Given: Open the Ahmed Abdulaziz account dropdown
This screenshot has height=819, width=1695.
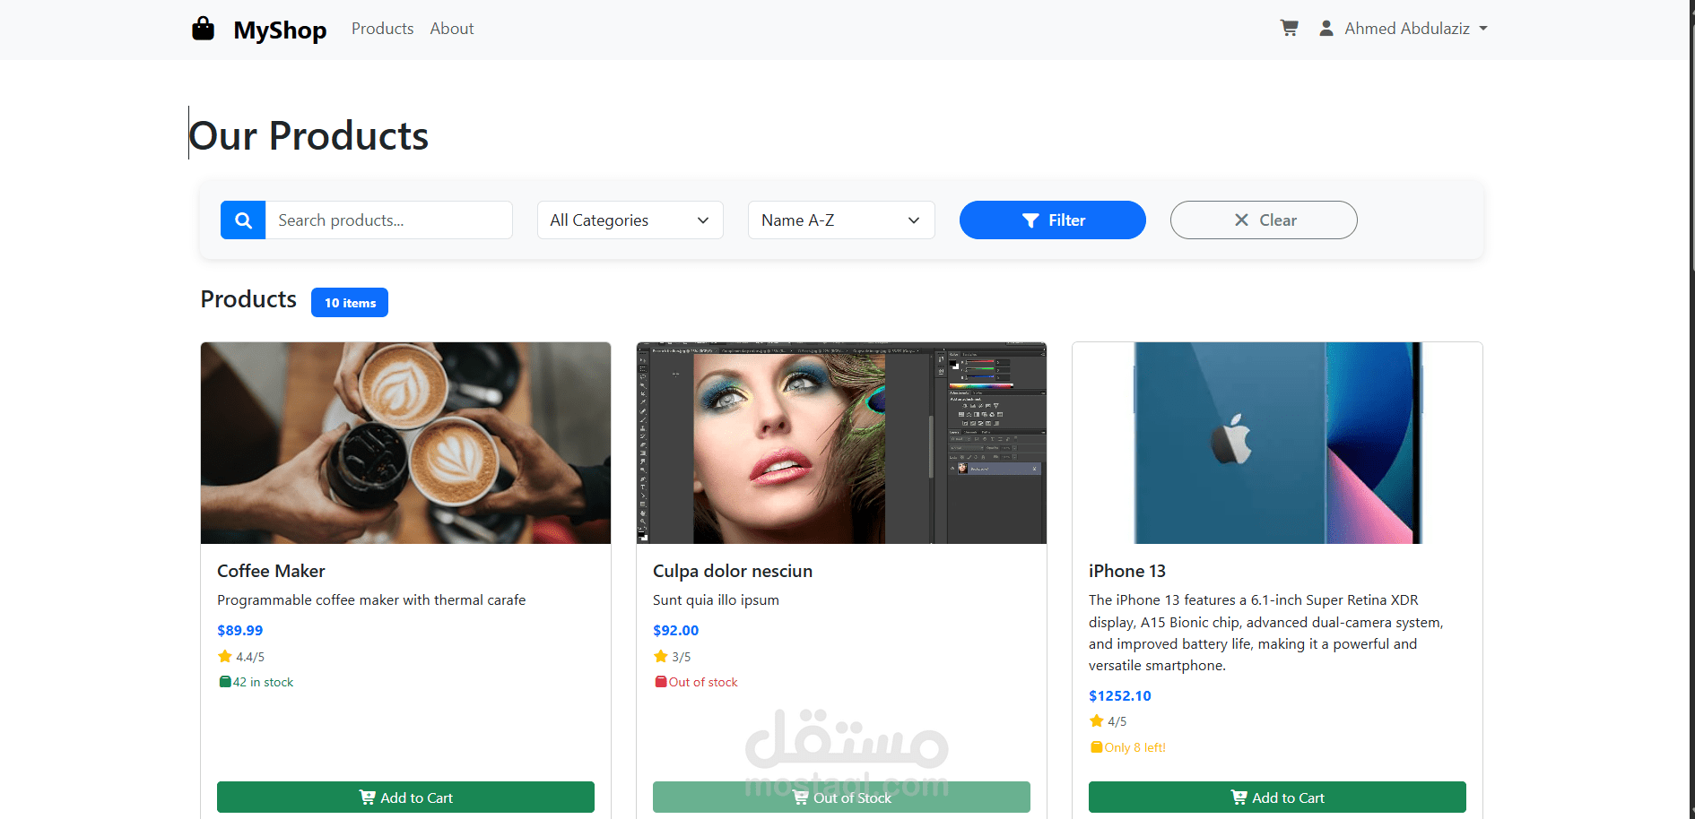Looking at the screenshot, I should point(1404,29).
